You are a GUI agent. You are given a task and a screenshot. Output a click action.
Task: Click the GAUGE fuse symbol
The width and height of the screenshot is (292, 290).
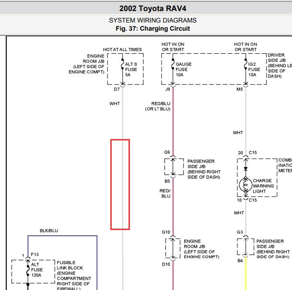(x=173, y=64)
